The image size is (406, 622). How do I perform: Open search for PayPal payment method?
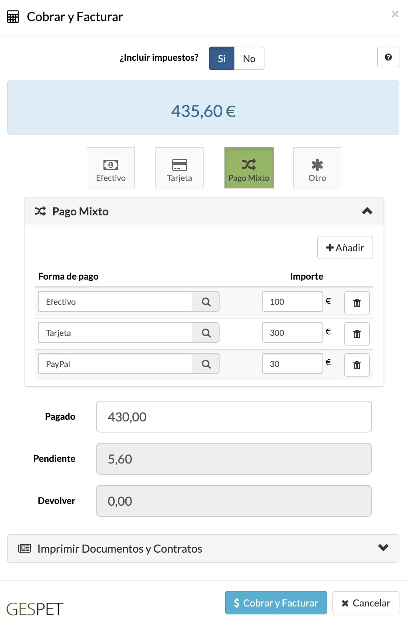(206, 364)
